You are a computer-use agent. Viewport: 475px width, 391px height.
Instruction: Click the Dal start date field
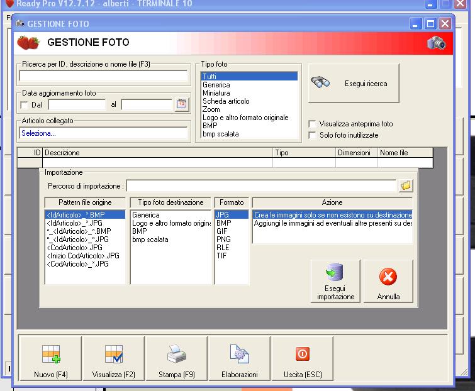point(77,105)
